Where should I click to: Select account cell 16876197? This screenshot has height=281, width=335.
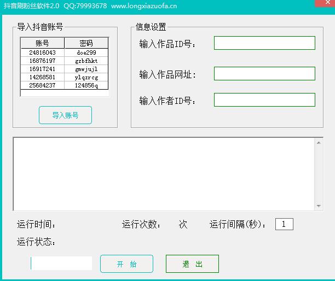42,61
